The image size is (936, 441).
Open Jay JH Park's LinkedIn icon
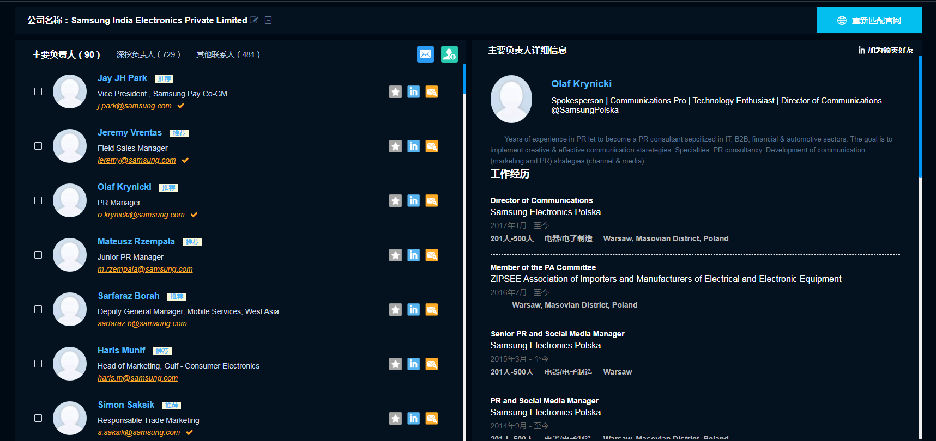[414, 92]
